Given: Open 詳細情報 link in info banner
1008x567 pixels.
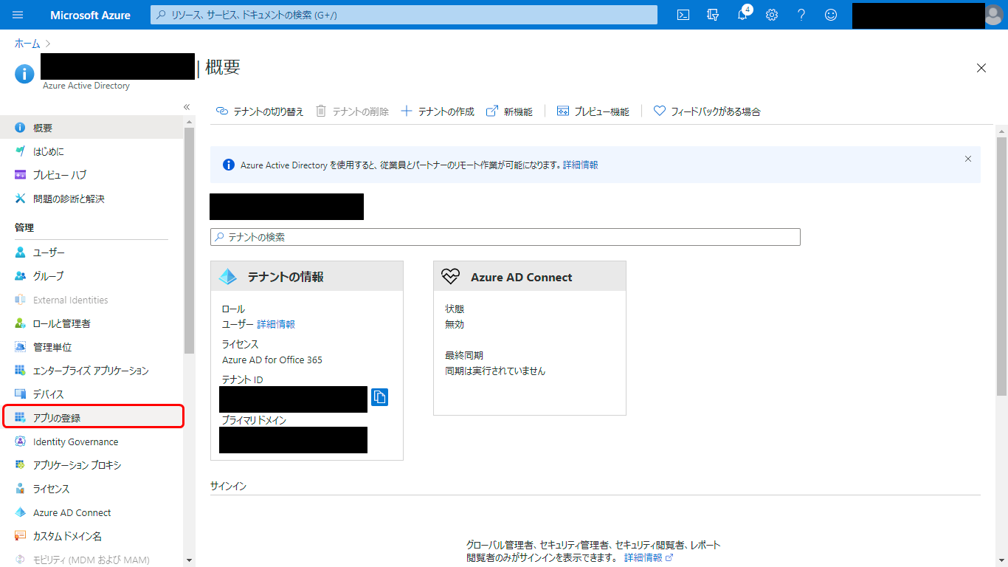Looking at the screenshot, I should pyautogui.click(x=580, y=165).
